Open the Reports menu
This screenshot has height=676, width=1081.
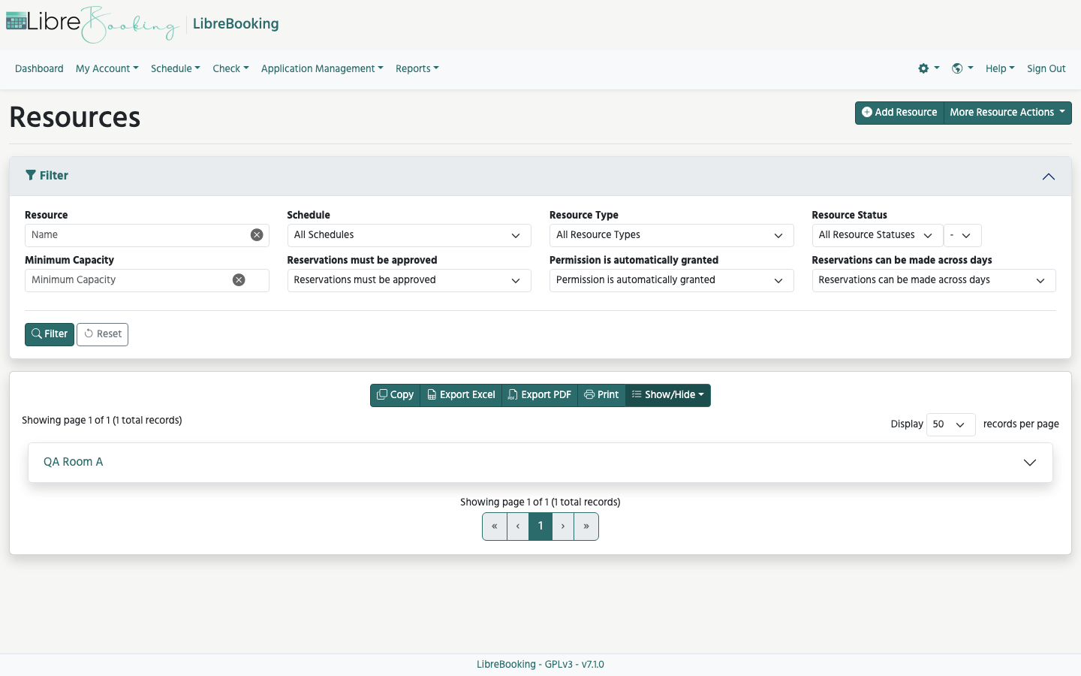click(x=417, y=68)
